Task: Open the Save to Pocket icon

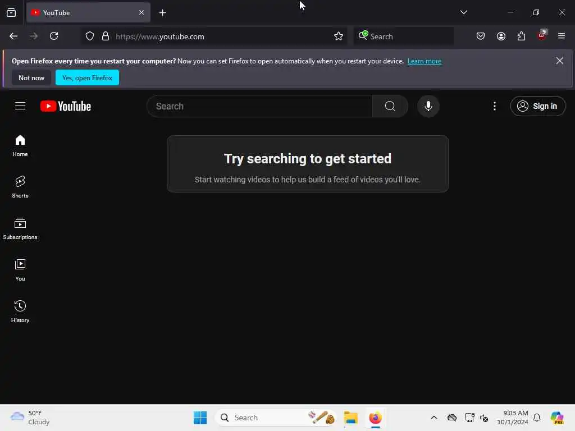Action: coord(481,36)
